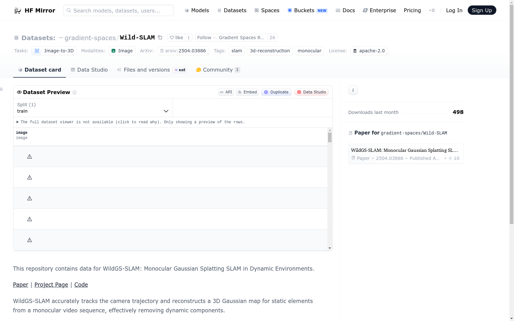Open Docs in the top navigation
514x321 pixels.
pos(345,10)
